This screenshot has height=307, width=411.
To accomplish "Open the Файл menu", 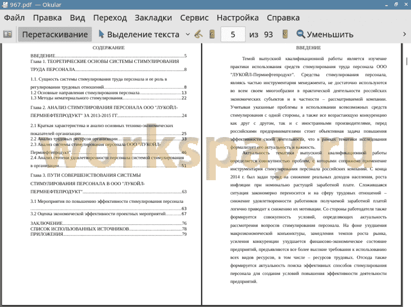I will tap(14, 18).
